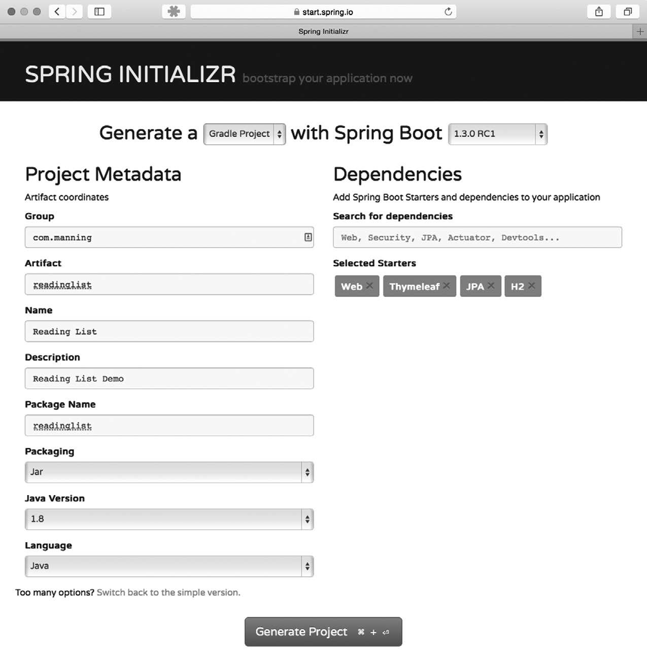Image resolution: width=647 pixels, height=664 pixels.
Task: Click the extension puzzle icon in toolbar
Action: point(174,12)
